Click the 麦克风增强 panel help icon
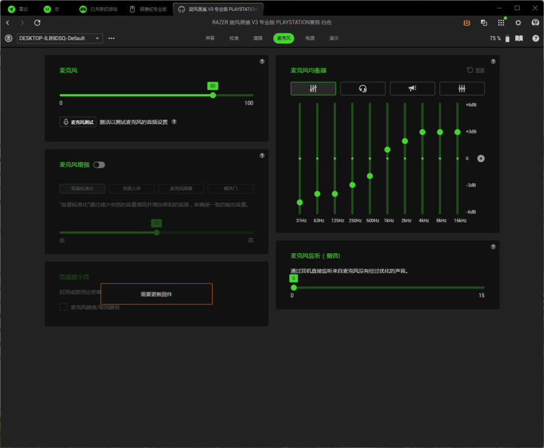Image resolution: width=544 pixels, height=448 pixels. (x=262, y=156)
